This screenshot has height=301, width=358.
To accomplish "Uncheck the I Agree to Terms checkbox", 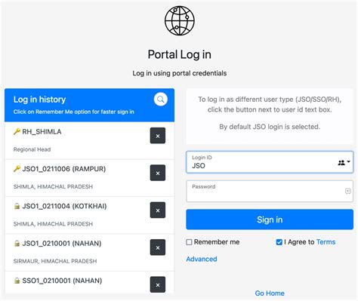I will pyautogui.click(x=279, y=242).
